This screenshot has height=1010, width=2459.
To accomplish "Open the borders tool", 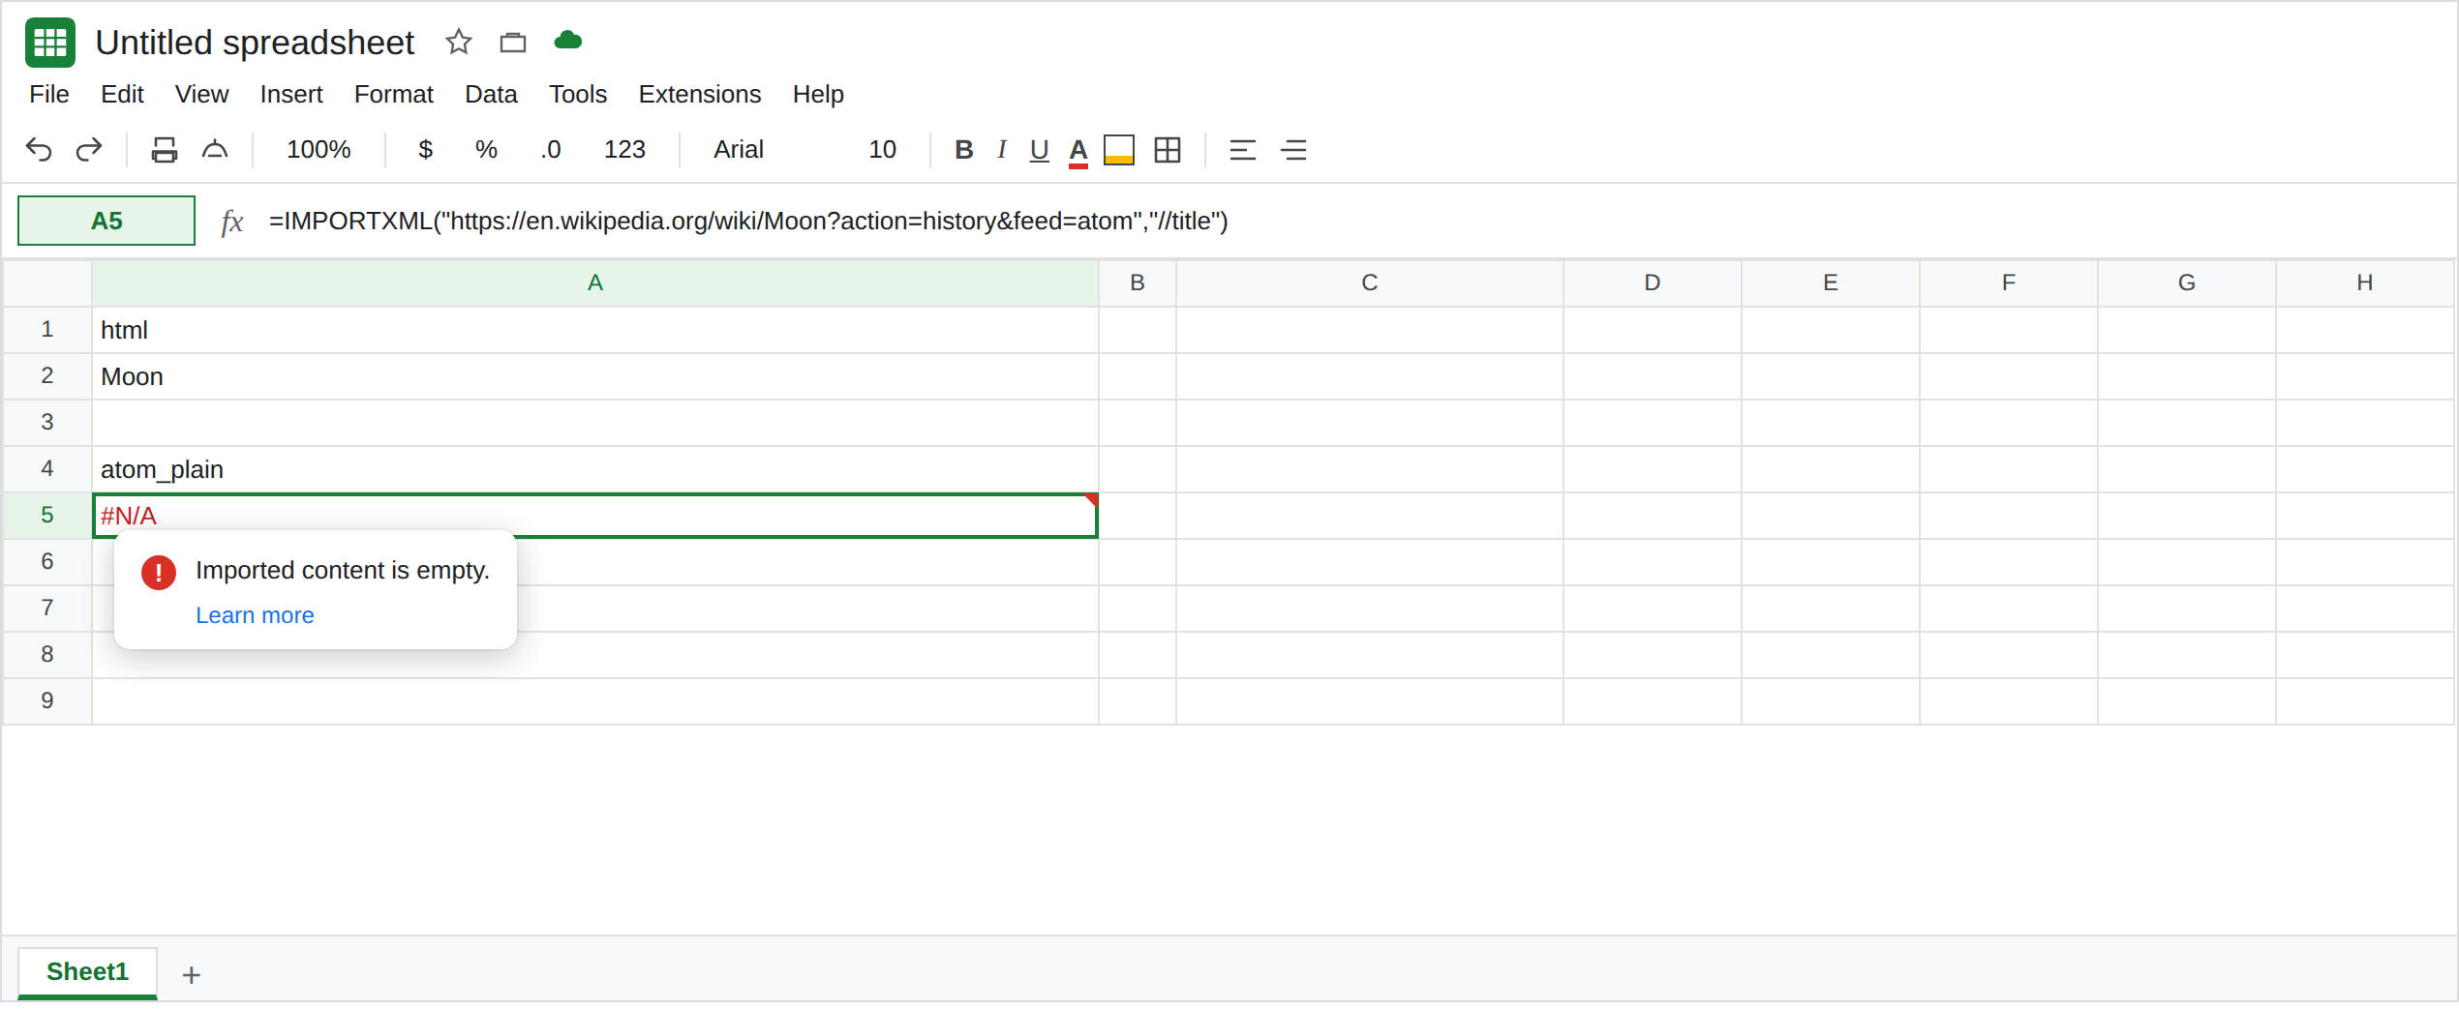I will (x=1168, y=150).
